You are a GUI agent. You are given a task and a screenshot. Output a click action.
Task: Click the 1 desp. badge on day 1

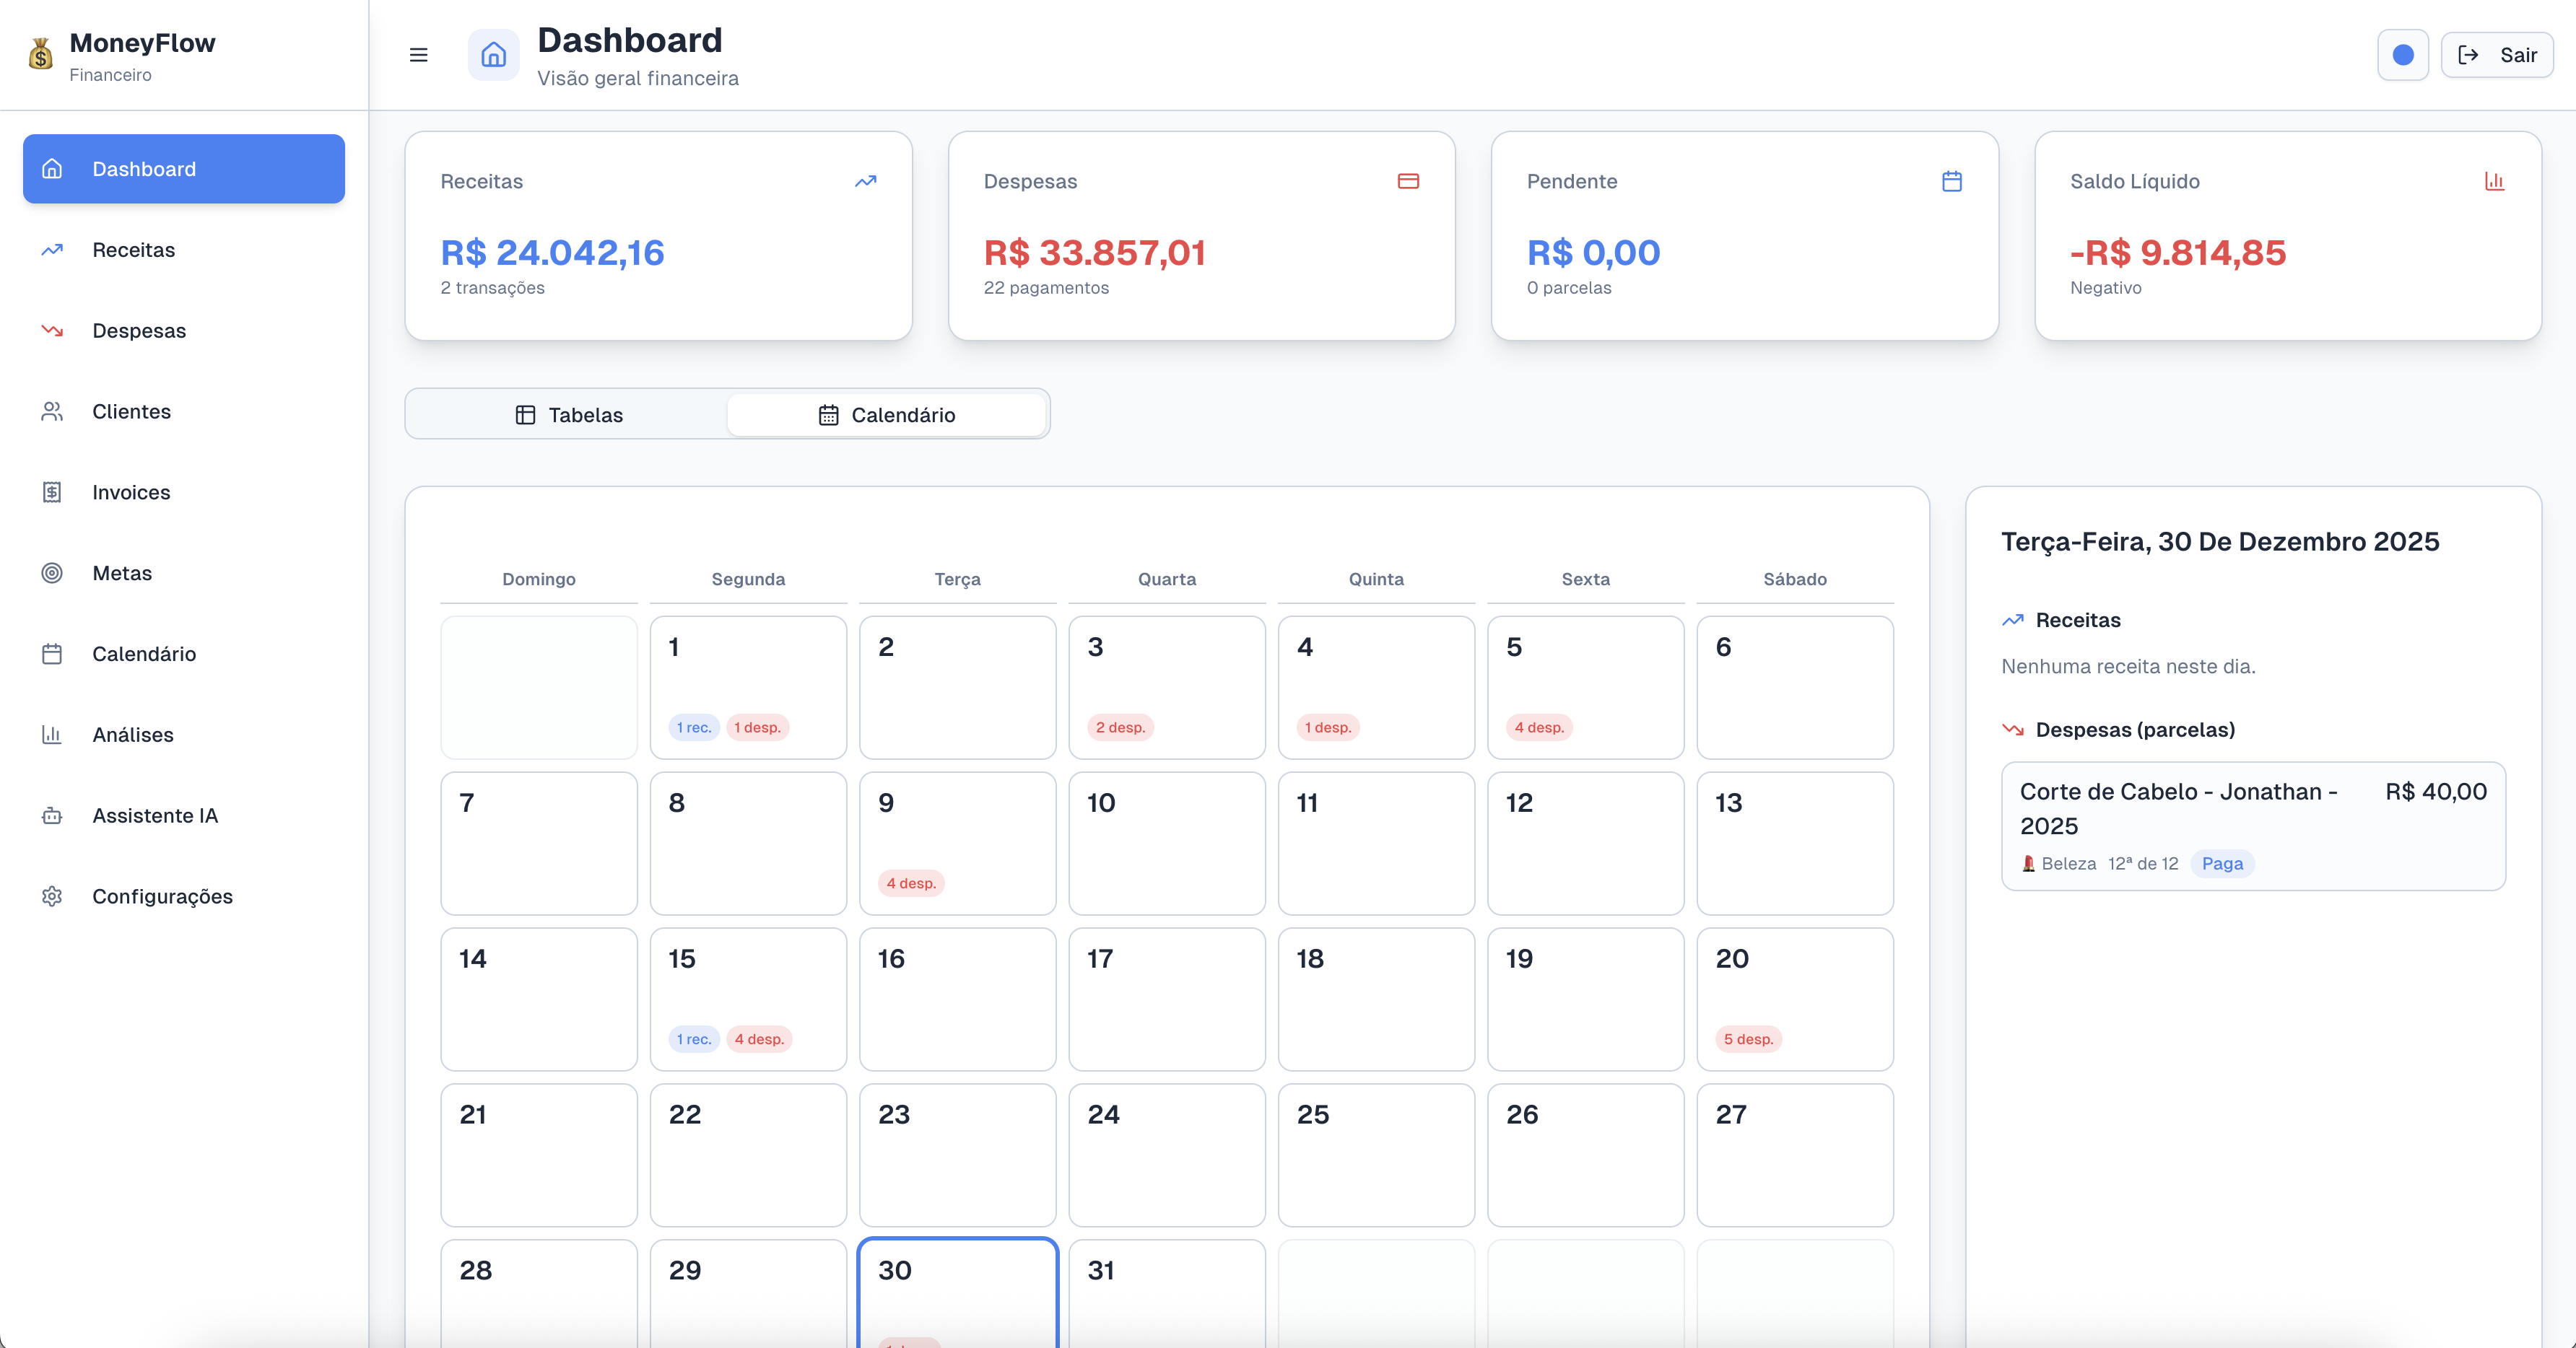coord(757,727)
